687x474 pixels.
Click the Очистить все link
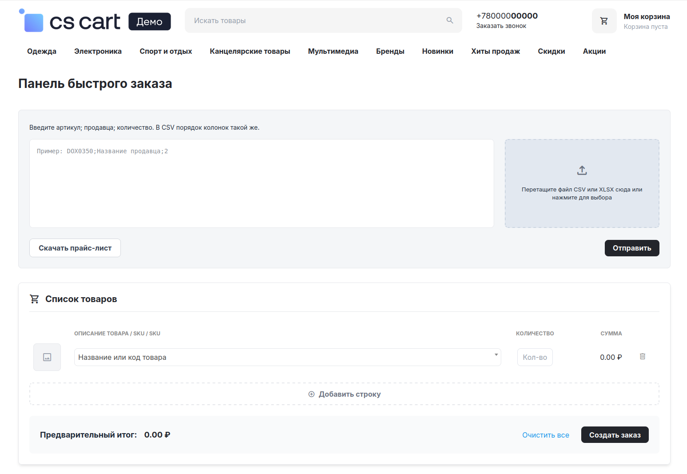pos(546,435)
